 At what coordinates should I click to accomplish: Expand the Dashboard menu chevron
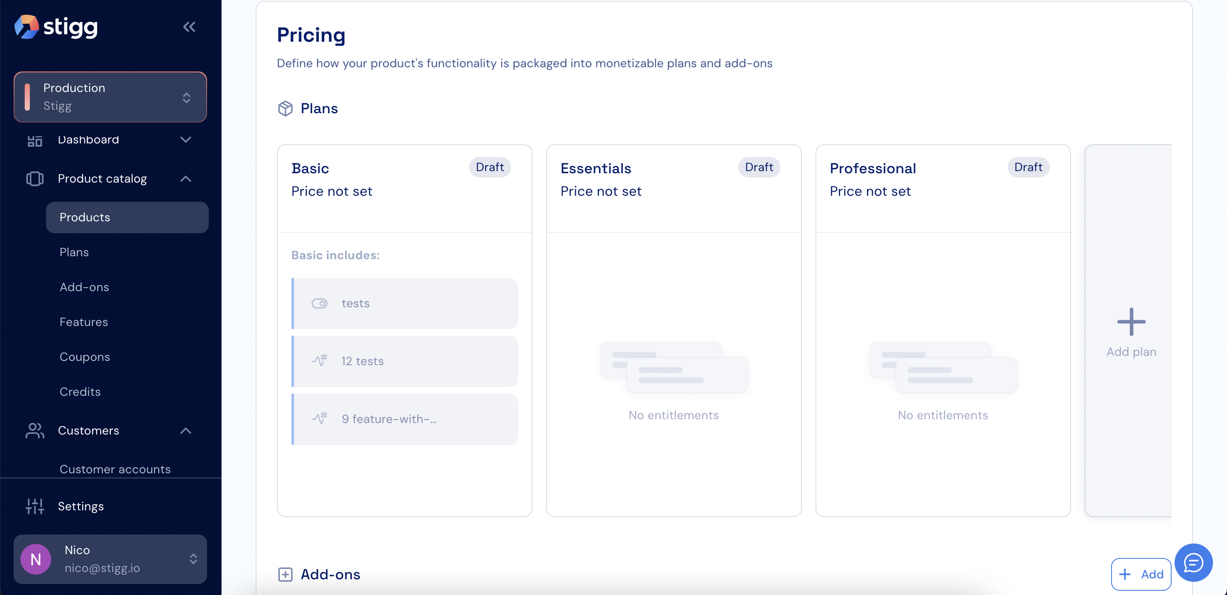[186, 140]
